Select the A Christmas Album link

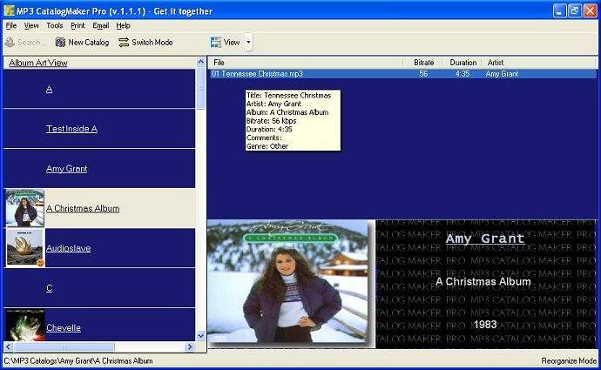[83, 208]
